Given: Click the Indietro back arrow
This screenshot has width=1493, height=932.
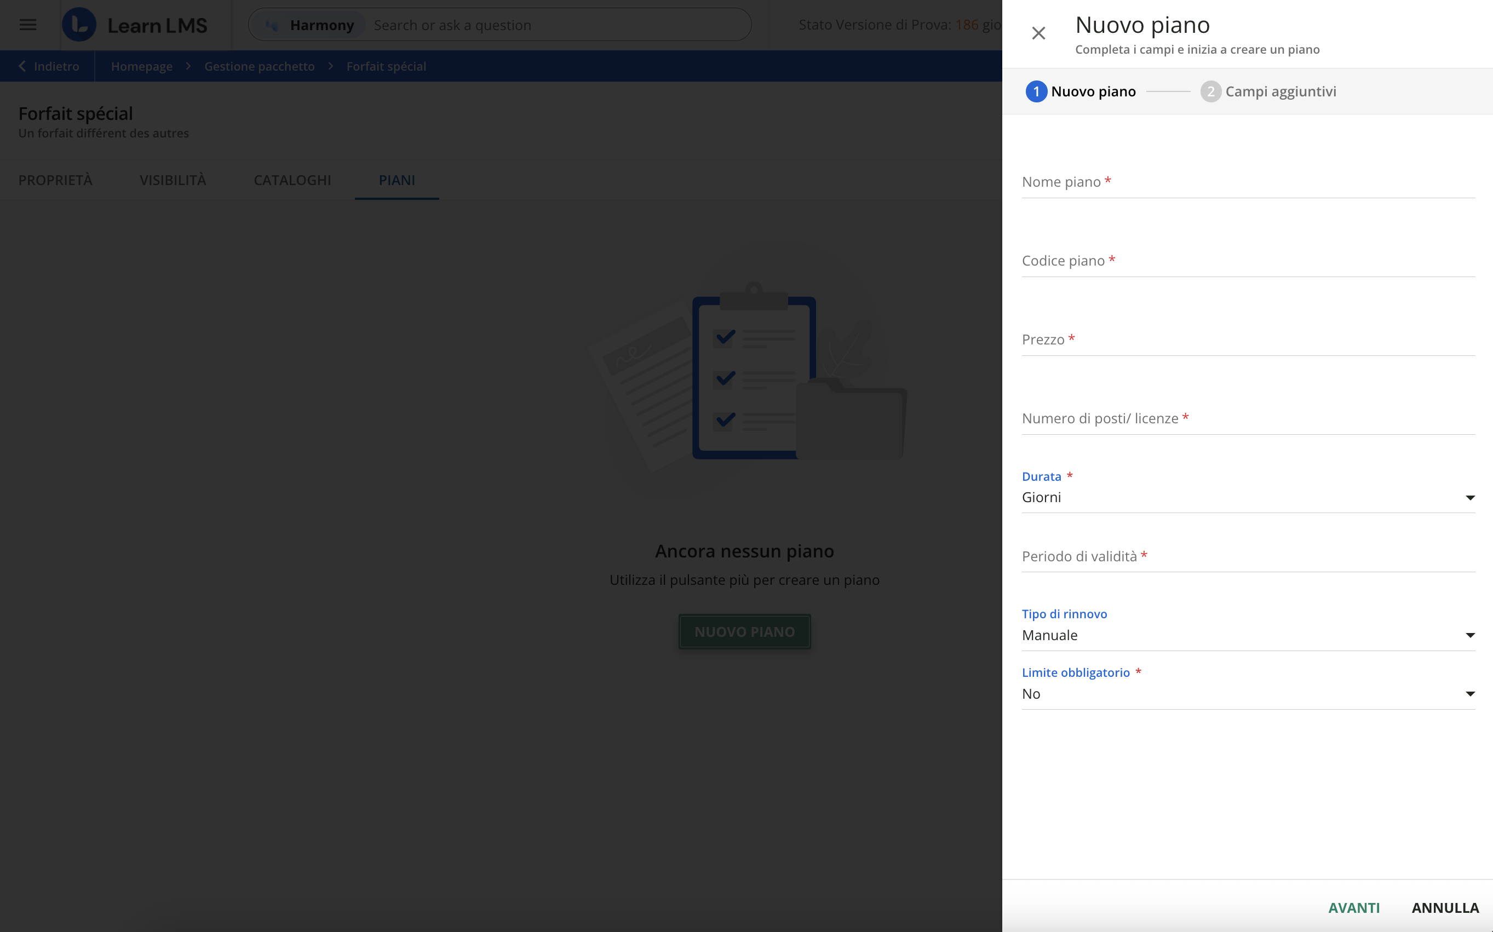Looking at the screenshot, I should click(22, 66).
